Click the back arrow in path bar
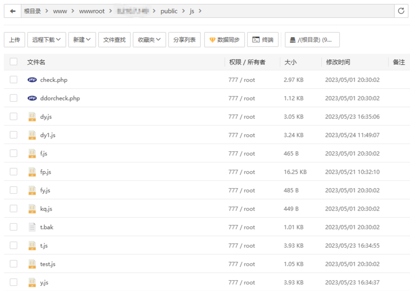This screenshot has width=410, height=291. [x=13, y=11]
